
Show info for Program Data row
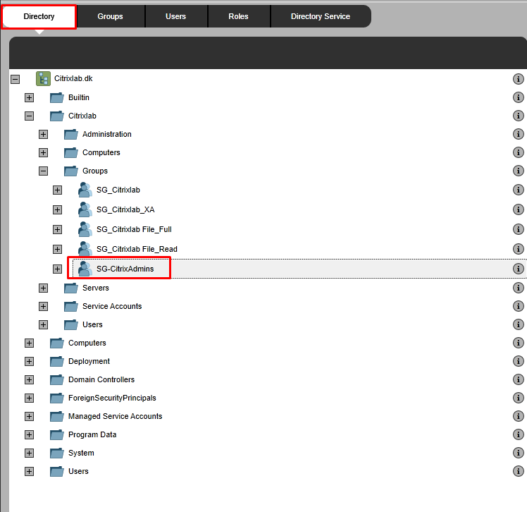point(519,434)
